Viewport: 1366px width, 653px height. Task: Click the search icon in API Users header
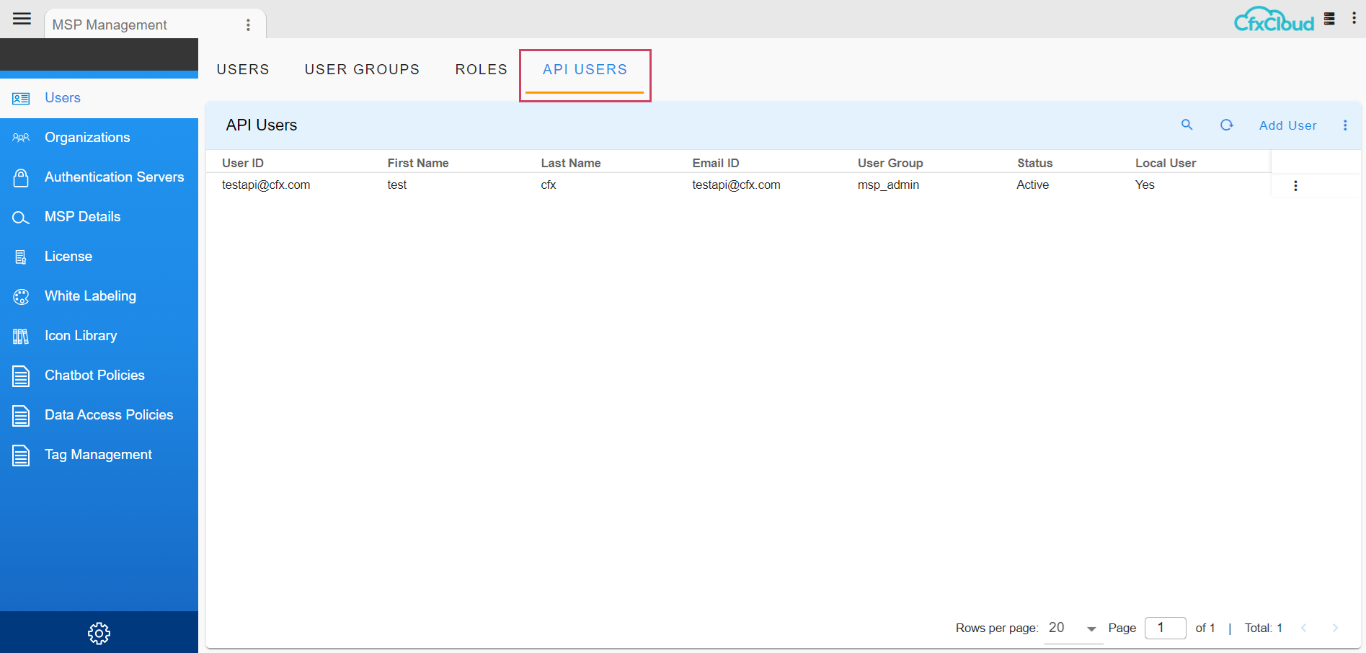1187,125
